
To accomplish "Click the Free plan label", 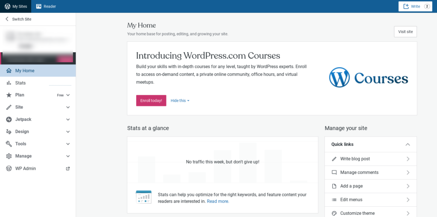I will [60, 95].
